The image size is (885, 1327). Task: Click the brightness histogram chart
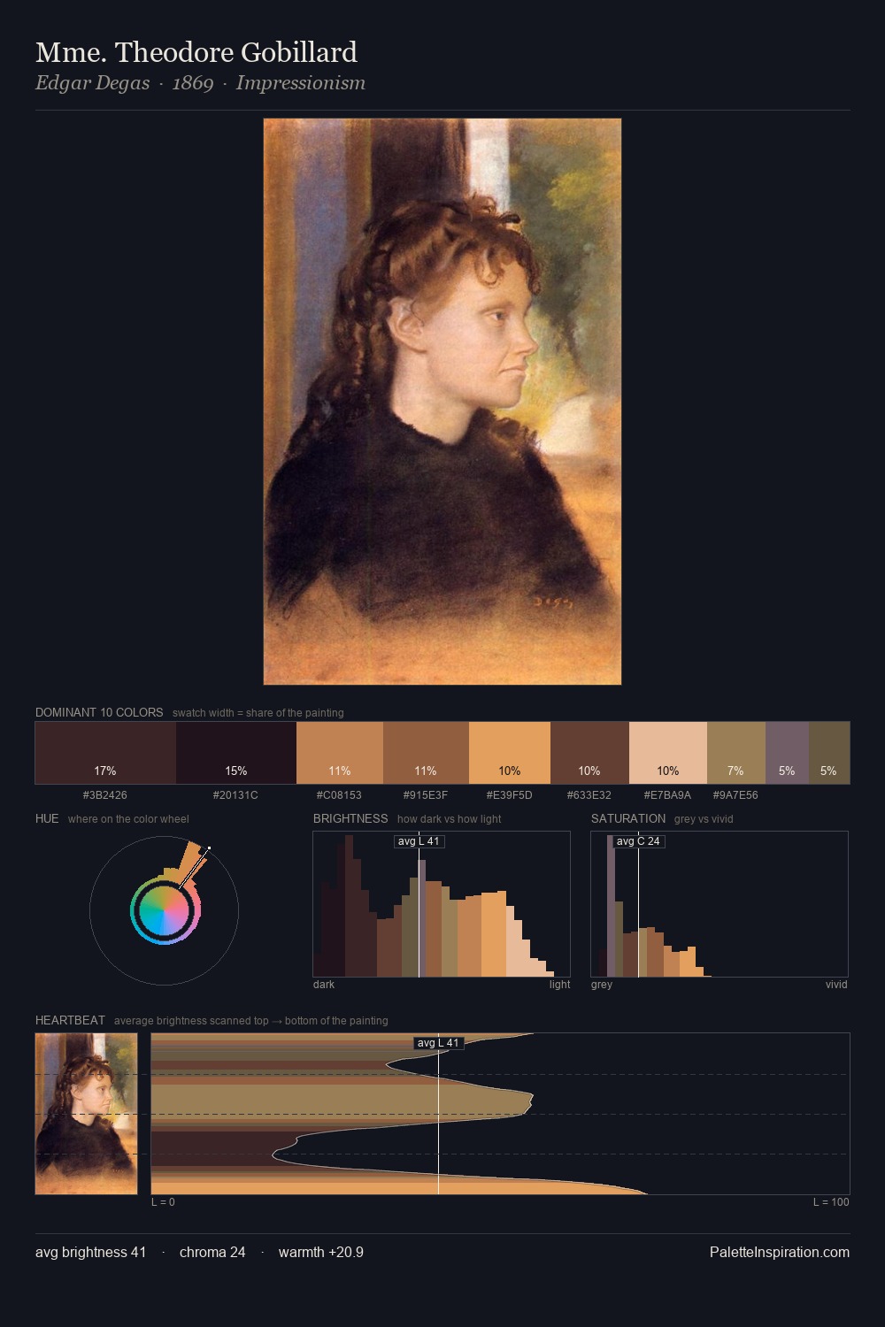442,904
